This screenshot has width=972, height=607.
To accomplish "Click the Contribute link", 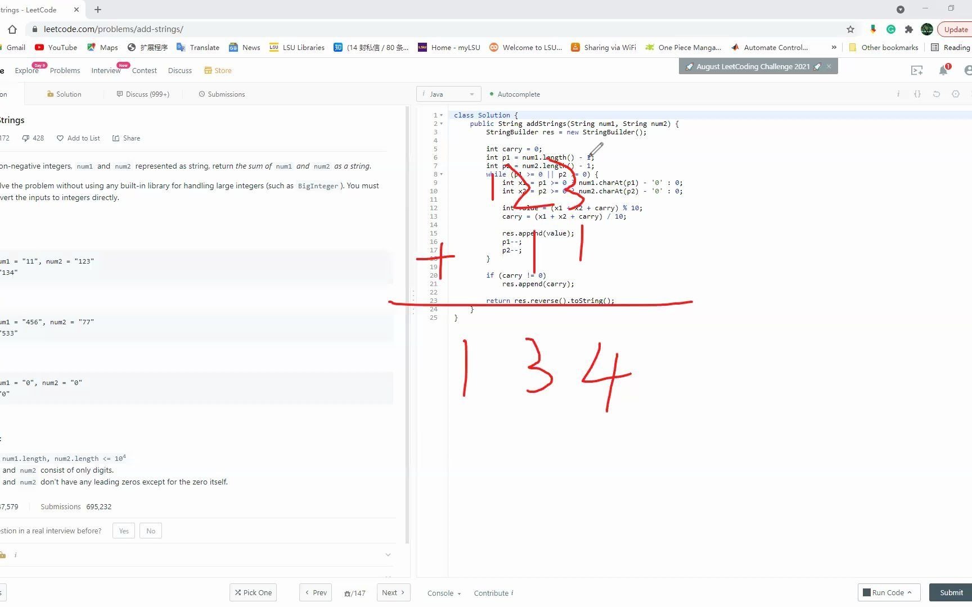I will 493,593.
